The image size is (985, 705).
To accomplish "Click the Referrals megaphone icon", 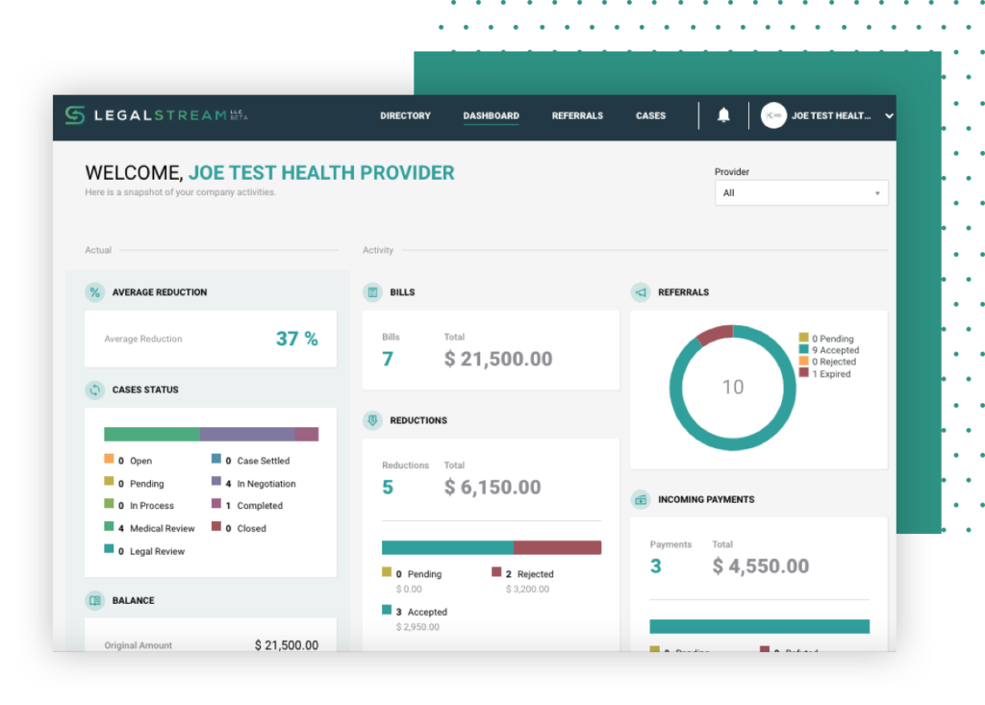I will (641, 292).
